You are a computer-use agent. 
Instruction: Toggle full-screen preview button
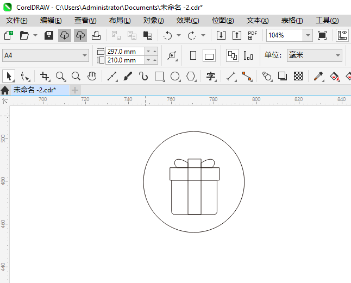pyautogui.click(x=322, y=35)
